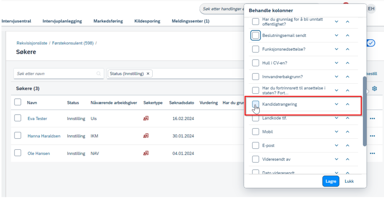Viewport: 384px width, 200px height.
Task: Go to Rekvisisjonsliste breadcrumb
Action: [x=32, y=43]
